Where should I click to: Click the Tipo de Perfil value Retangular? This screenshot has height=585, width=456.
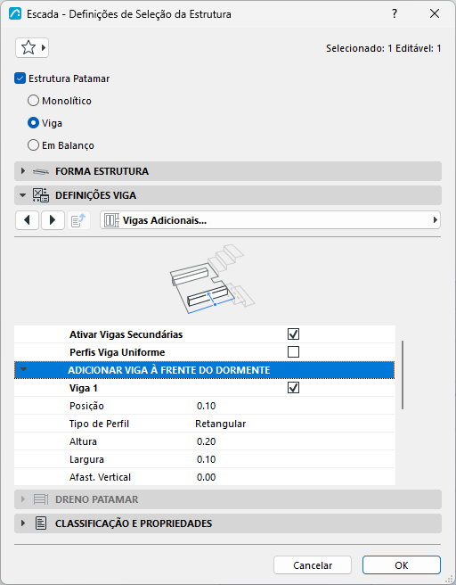[220, 424]
